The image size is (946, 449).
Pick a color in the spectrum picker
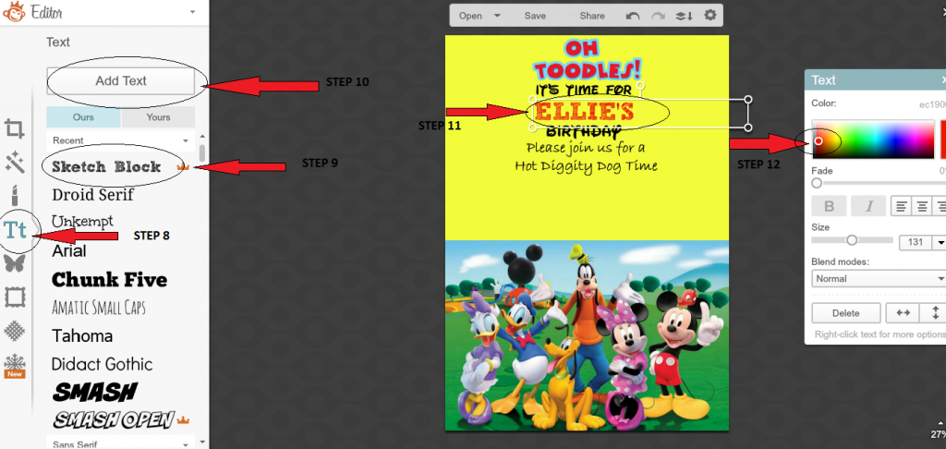tap(872, 140)
